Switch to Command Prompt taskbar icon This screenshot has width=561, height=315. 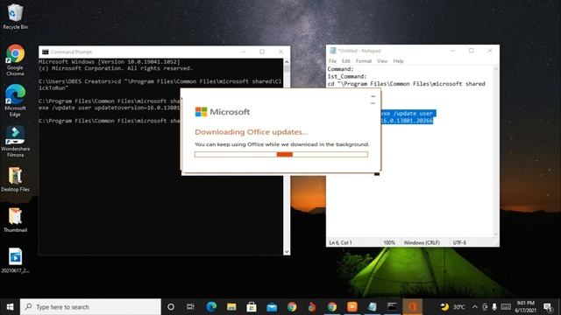click(x=392, y=307)
